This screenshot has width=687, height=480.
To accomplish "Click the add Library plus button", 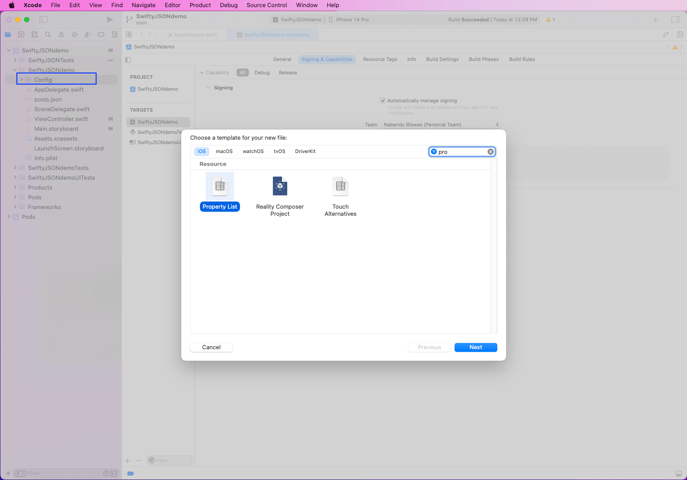I will pos(655,20).
